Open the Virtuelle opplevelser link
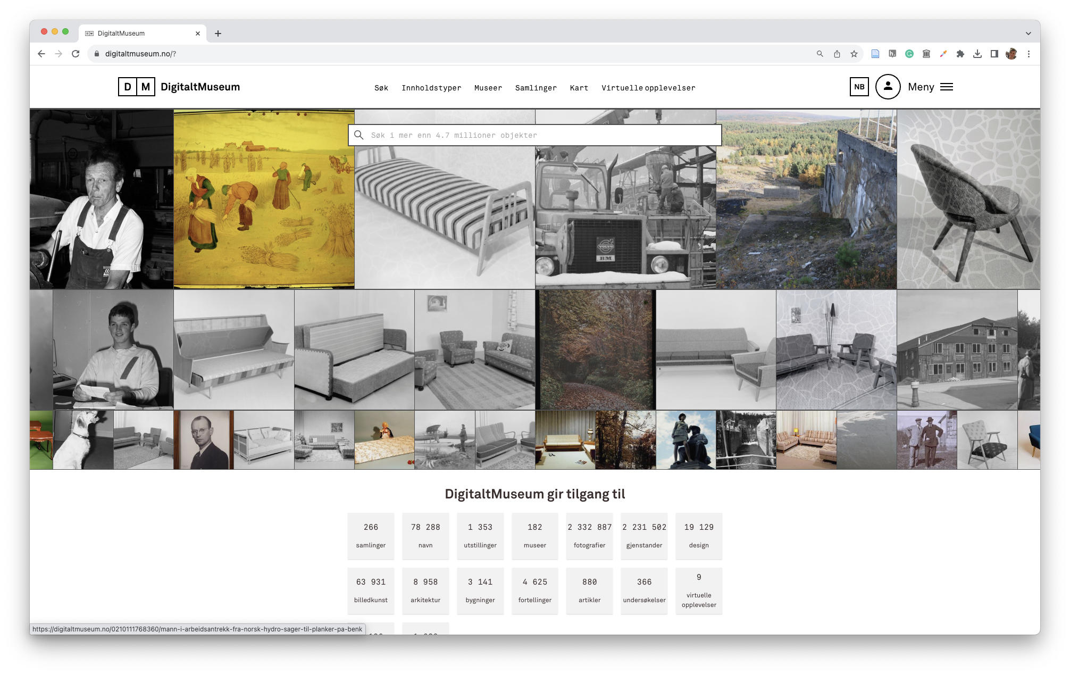 (648, 88)
